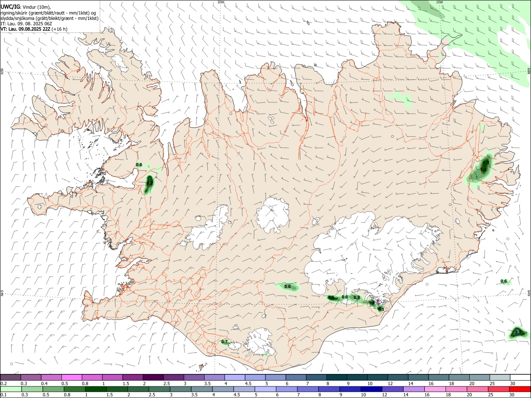The image size is (531, 398).
Task: Click the light pink 16 mm rain swatch
Action: 434,389
